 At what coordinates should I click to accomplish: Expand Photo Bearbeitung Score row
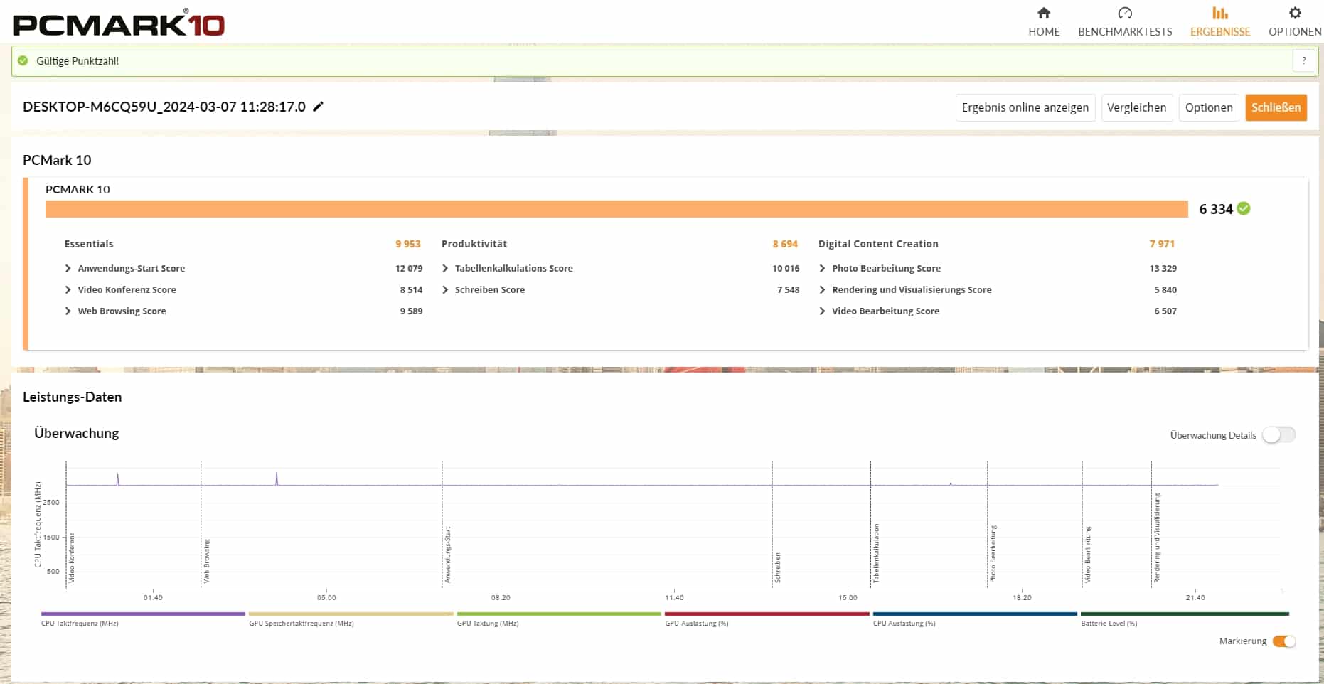pos(822,269)
